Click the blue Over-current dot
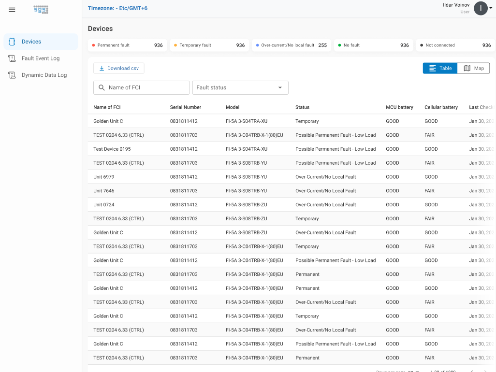 (x=258, y=45)
